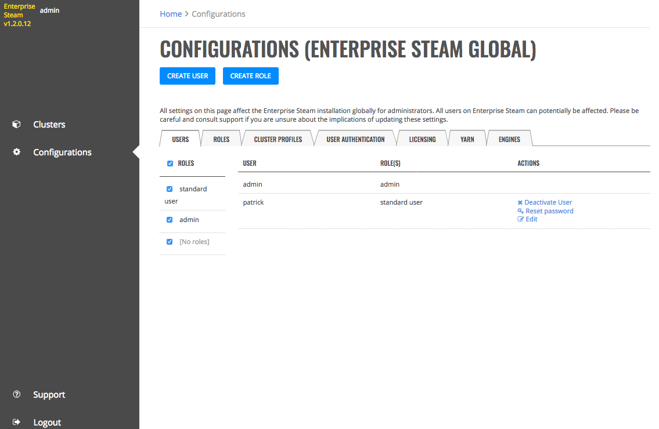This screenshot has width=659, height=429.
Task: Click the Reset password key icon
Action: [x=520, y=211]
